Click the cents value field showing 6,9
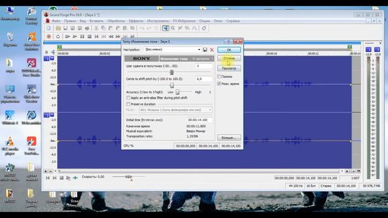This screenshot has width=388, height=218. click(x=204, y=79)
